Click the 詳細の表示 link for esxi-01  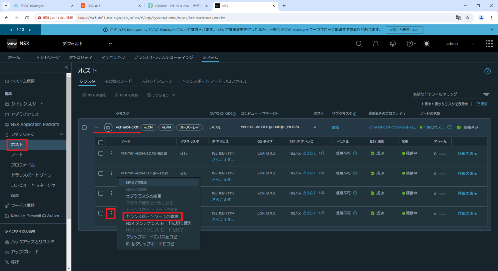tap(467, 153)
